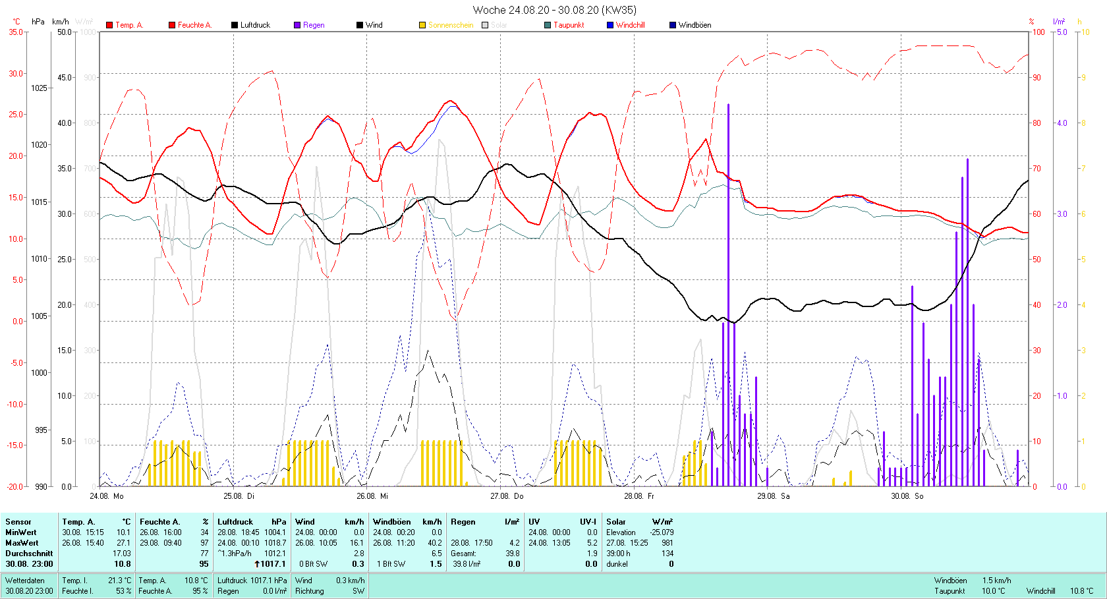Click the UV UV-I table column header
The width and height of the screenshot is (1107, 599).
563,522
